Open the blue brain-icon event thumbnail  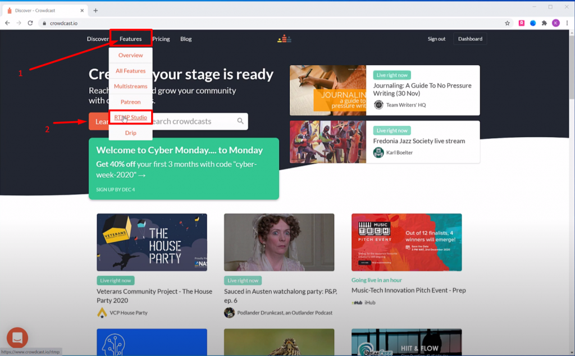coord(152,342)
